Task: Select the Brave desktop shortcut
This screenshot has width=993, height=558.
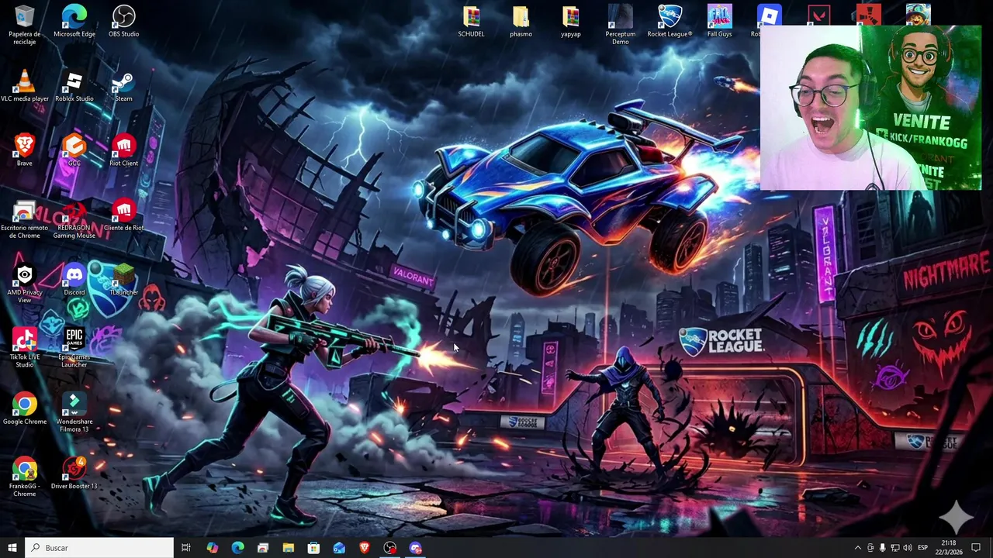Action: (x=24, y=150)
